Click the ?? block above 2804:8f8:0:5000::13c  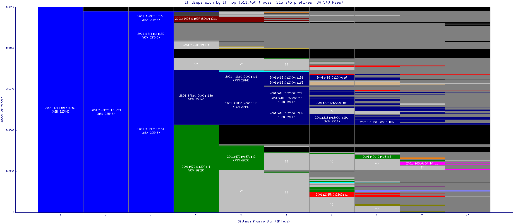(196, 64)
